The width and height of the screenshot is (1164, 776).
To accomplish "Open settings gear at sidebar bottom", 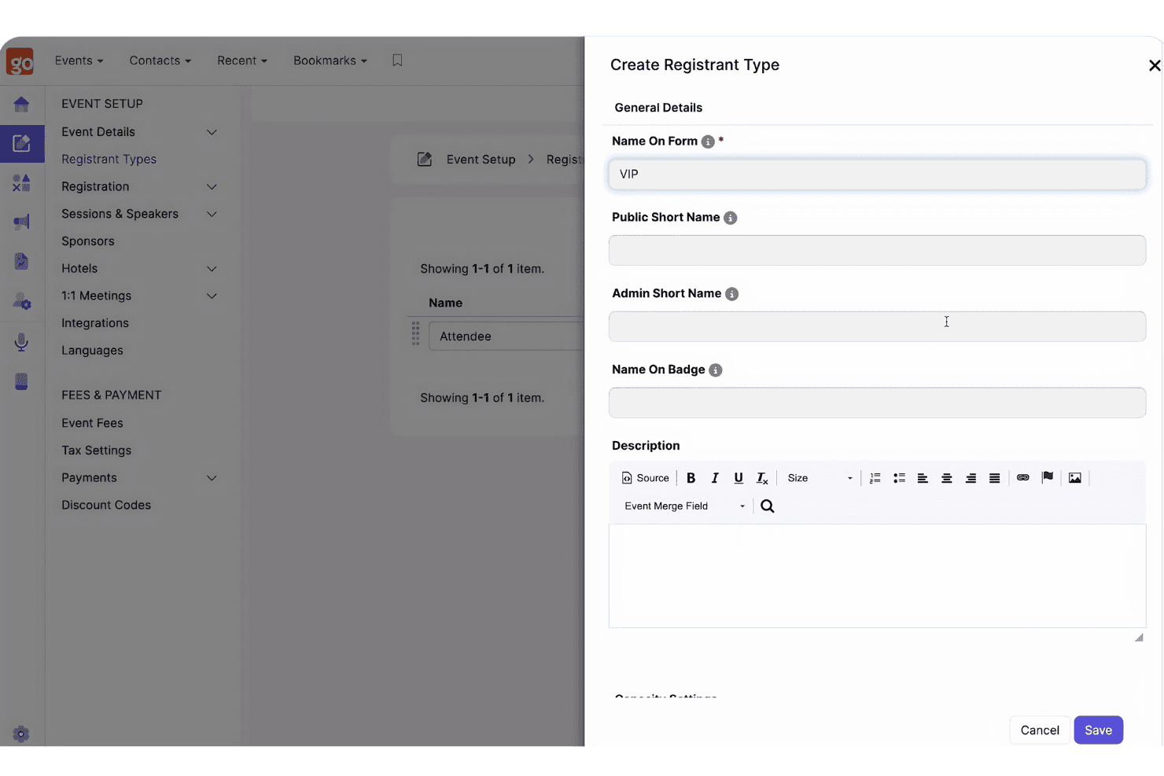I will point(21,734).
